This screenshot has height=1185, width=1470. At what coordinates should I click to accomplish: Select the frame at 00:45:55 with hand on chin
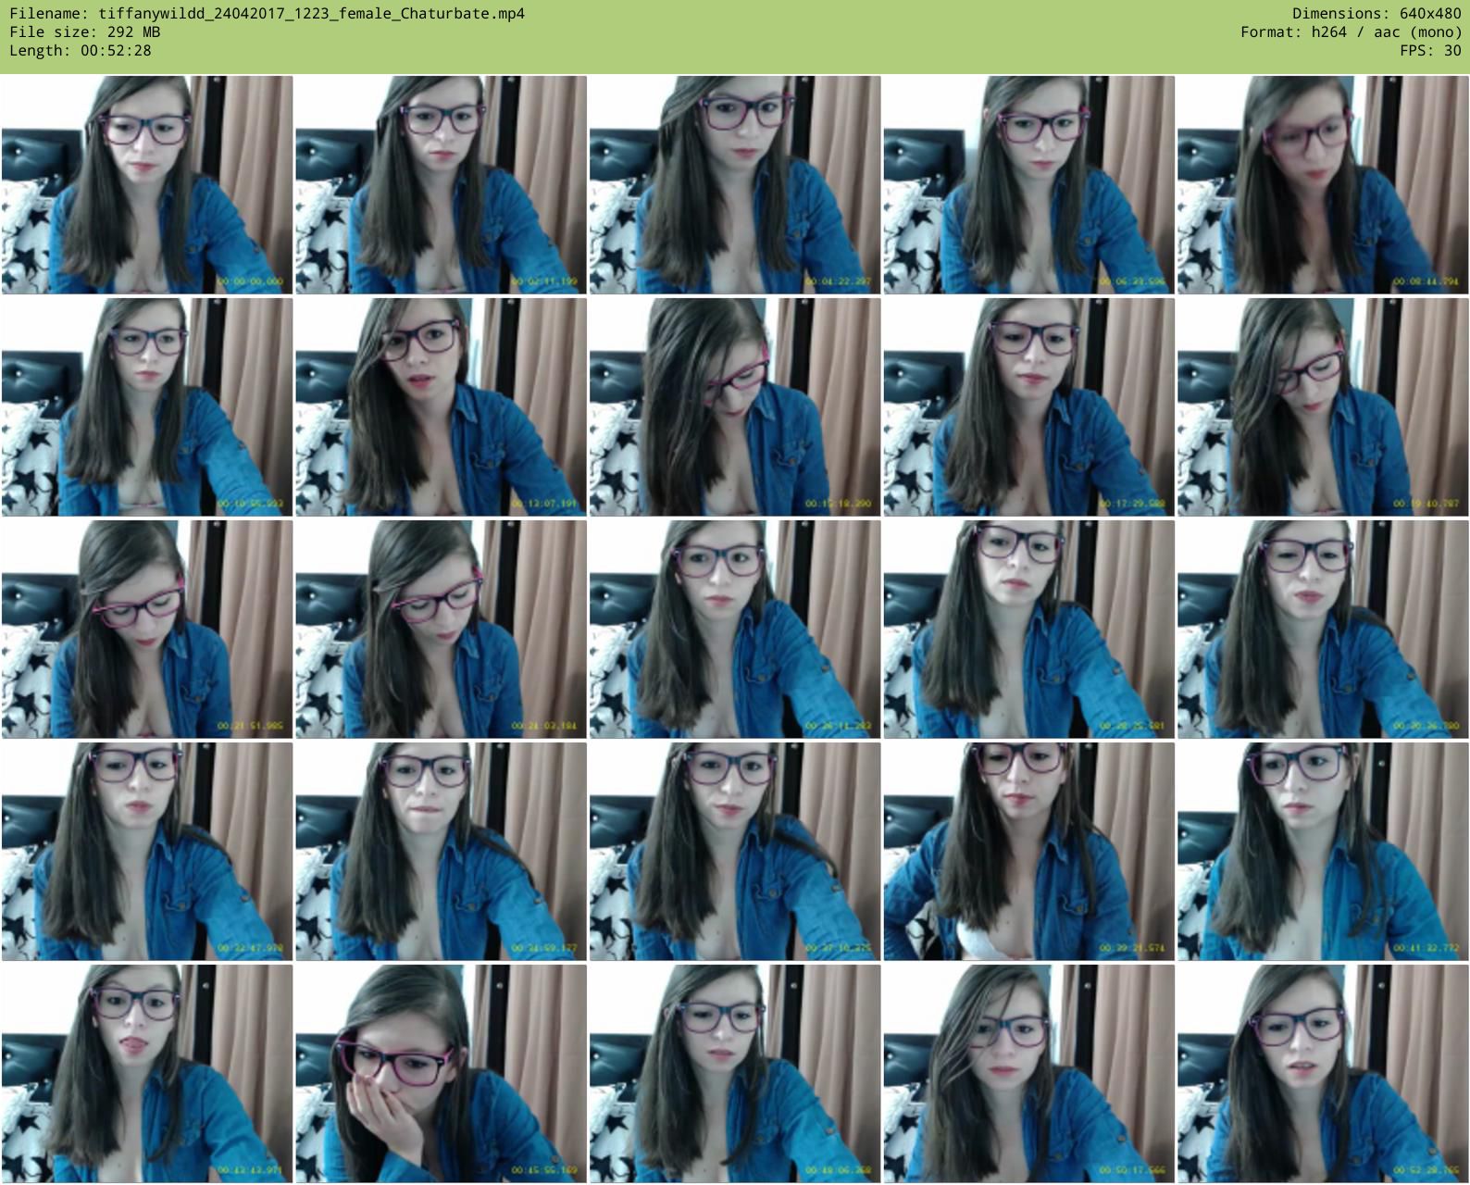(x=441, y=1074)
